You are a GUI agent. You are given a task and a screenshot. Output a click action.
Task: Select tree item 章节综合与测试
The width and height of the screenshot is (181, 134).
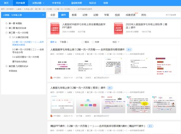[x=20, y=61]
